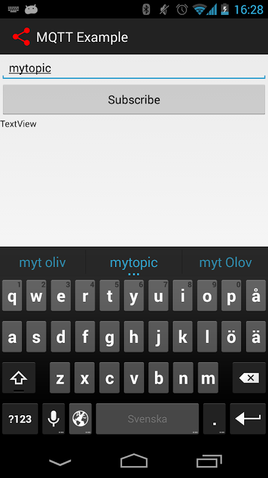
Task: Tap the å letter key
Action: 256,296
